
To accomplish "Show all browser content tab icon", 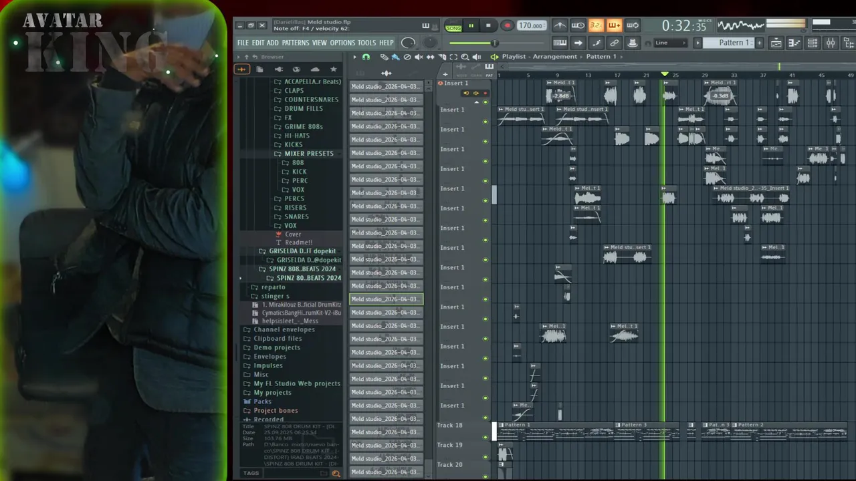I will (x=241, y=69).
